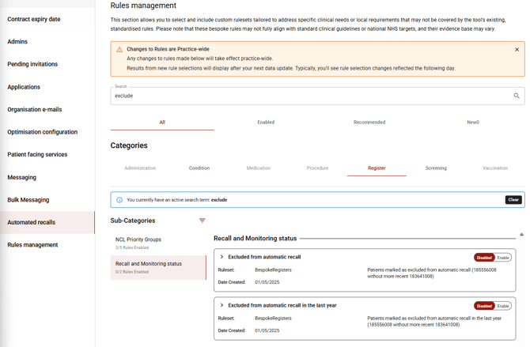This screenshot has width=530, height=347.
Task: Clear the active search term
Action: pos(513,200)
